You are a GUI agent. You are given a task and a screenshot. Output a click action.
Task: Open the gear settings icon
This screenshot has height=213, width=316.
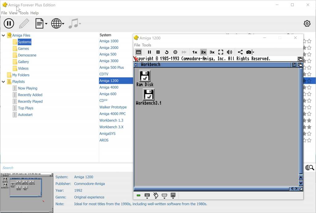tap(307, 23)
